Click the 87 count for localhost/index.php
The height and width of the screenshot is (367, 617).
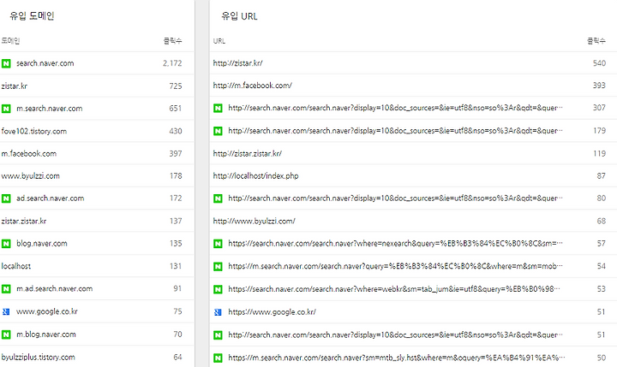[601, 176]
